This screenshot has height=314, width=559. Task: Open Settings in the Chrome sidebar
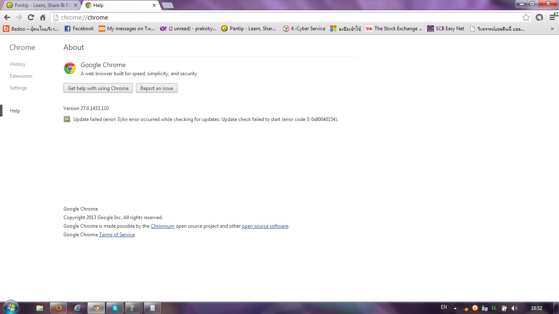[18, 88]
